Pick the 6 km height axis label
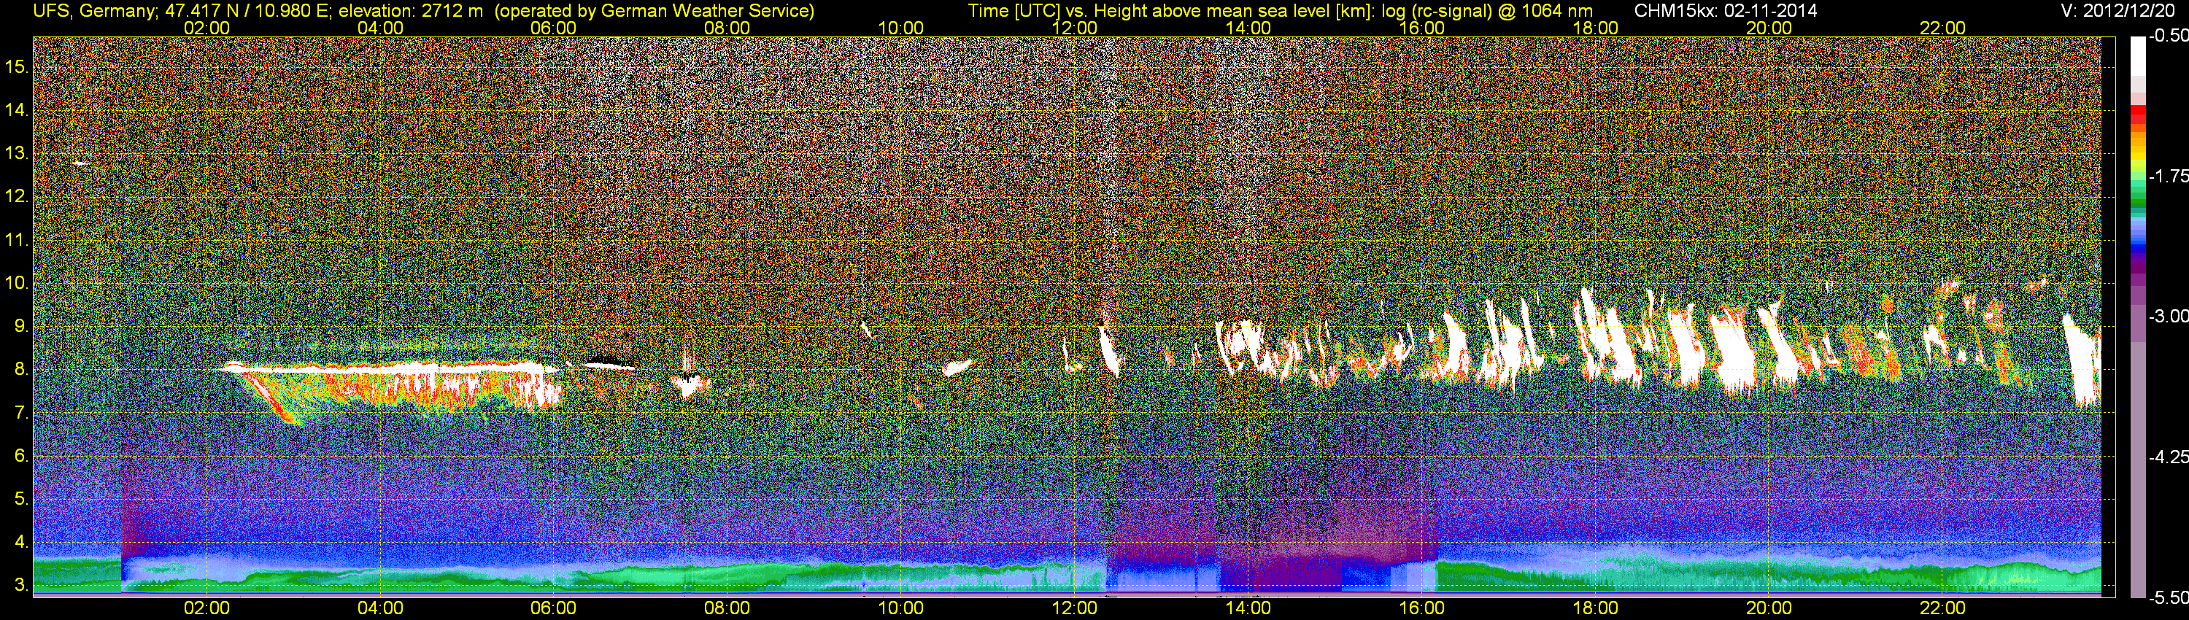Screen dimensions: 2189x620 pos(21,456)
